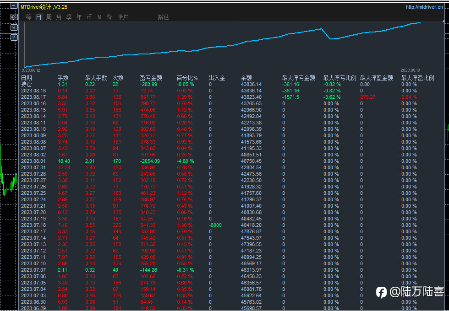This screenshot has height=311, width=449.
Task: Select the M tab in toolbar
Action: pyautogui.click(x=99, y=17)
